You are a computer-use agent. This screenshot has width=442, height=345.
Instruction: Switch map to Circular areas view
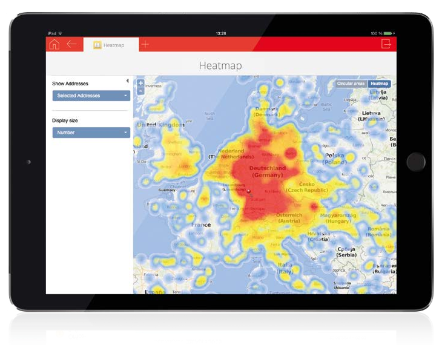coord(351,84)
